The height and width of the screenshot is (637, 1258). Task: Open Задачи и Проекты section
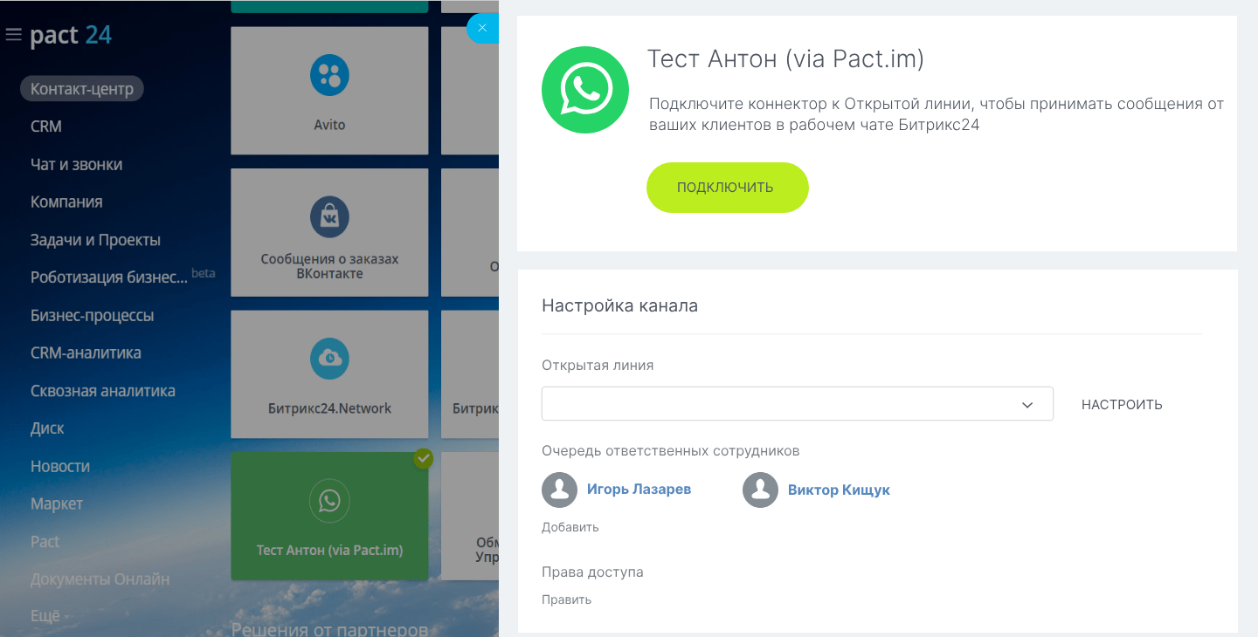point(95,240)
